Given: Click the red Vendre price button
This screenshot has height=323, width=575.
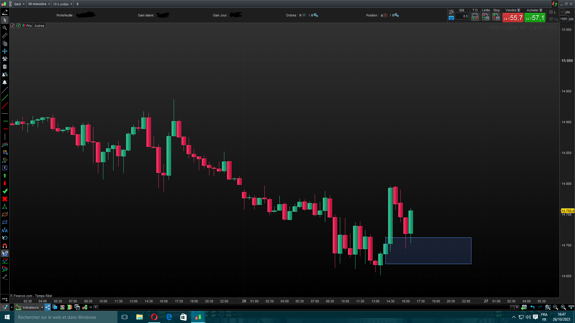Looking at the screenshot, I should (x=513, y=18).
